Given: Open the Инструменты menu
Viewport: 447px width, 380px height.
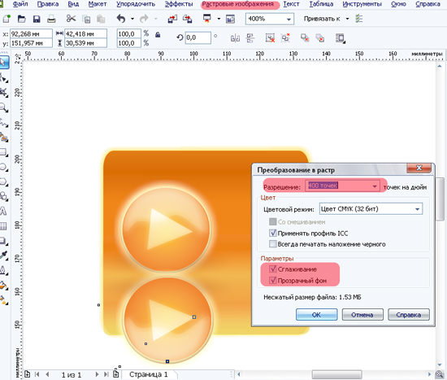Looking at the screenshot, I should tap(362, 4).
